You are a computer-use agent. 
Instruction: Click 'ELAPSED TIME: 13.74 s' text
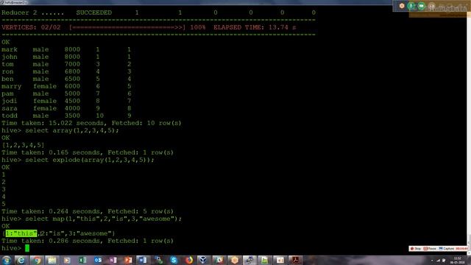[255, 27]
